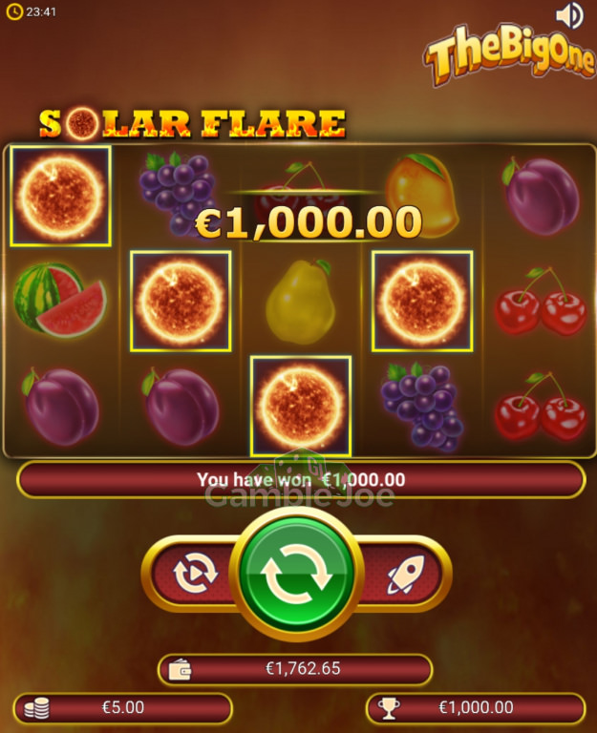Click the green spin button
The height and width of the screenshot is (733, 597).
point(297,574)
